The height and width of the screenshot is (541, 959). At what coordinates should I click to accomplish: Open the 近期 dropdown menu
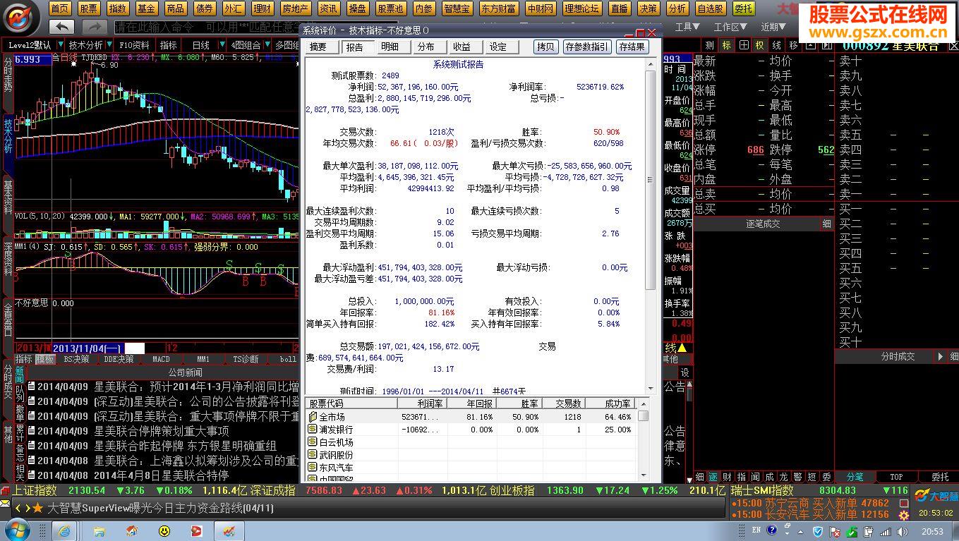tap(773, 27)
